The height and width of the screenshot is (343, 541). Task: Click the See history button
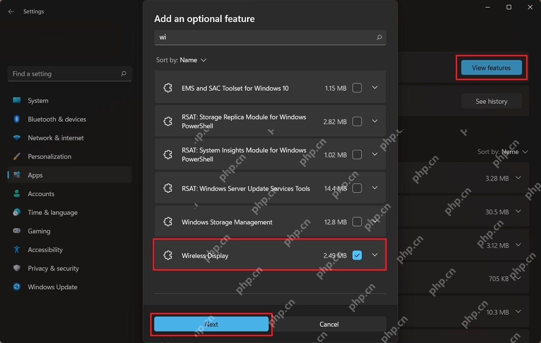click(x=491, y=101)
